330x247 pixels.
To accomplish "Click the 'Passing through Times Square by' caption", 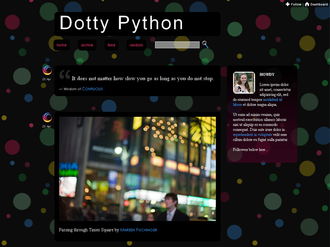I will coord(89,230).
